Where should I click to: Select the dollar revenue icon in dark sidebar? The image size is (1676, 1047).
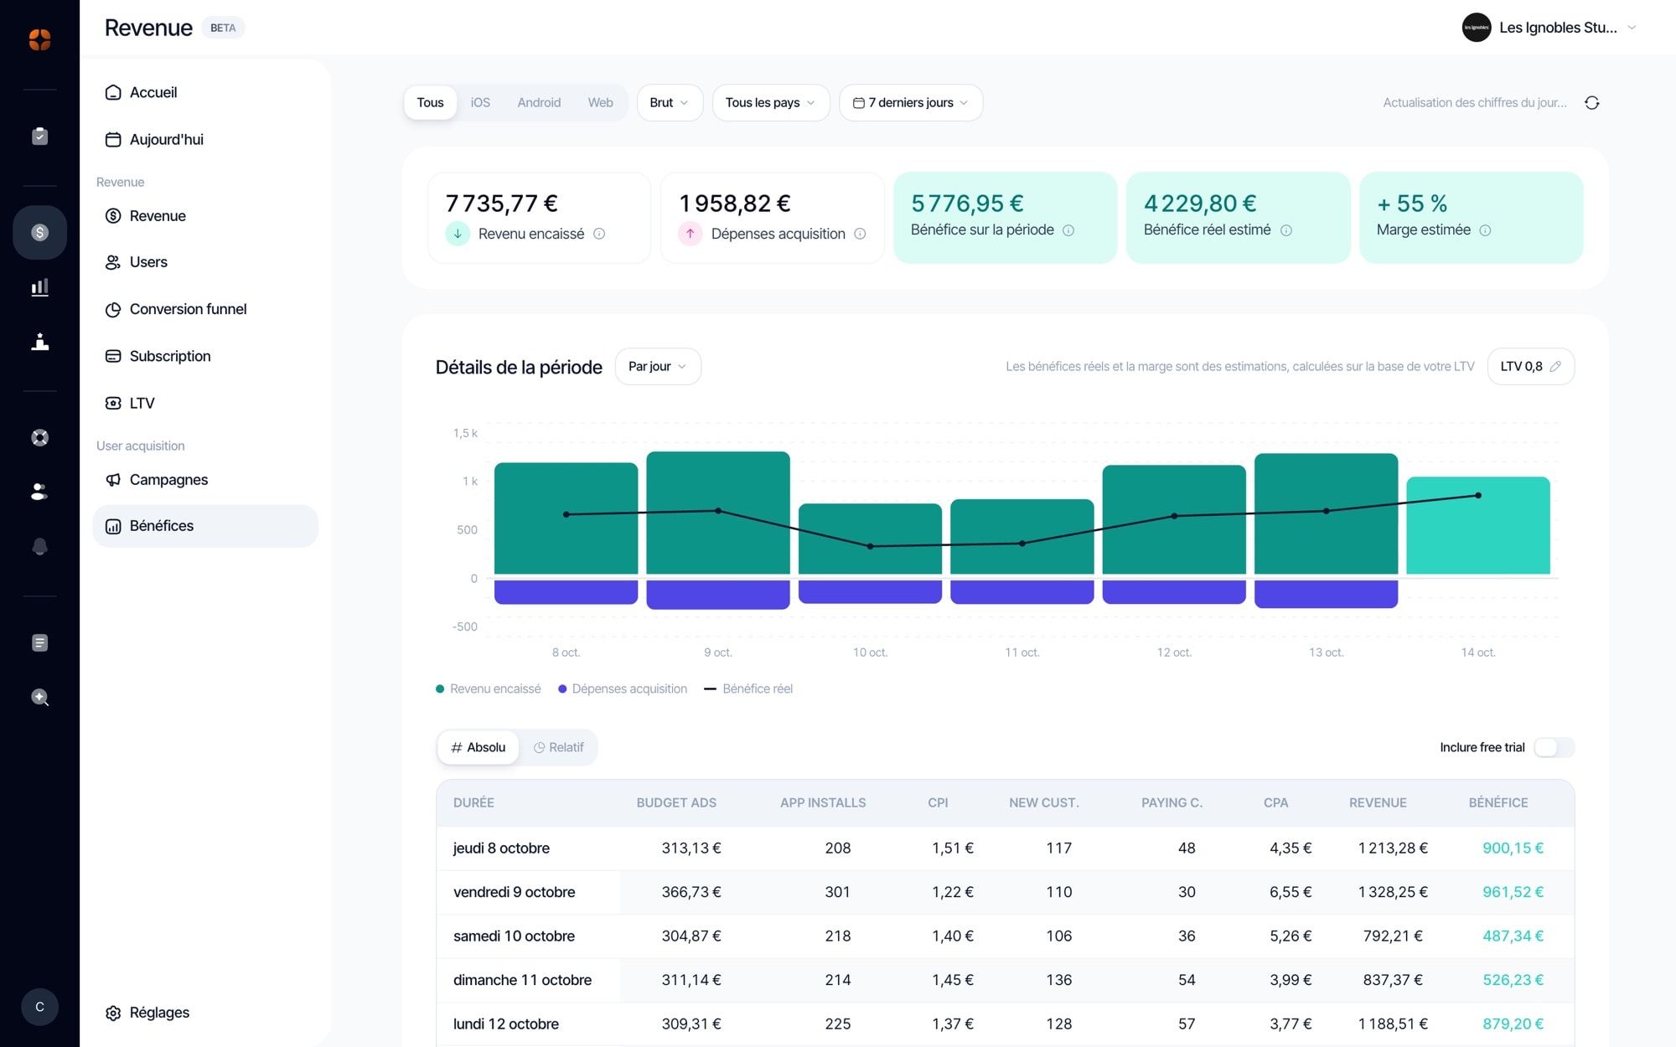pyautogui.click(x=39, y=232)
